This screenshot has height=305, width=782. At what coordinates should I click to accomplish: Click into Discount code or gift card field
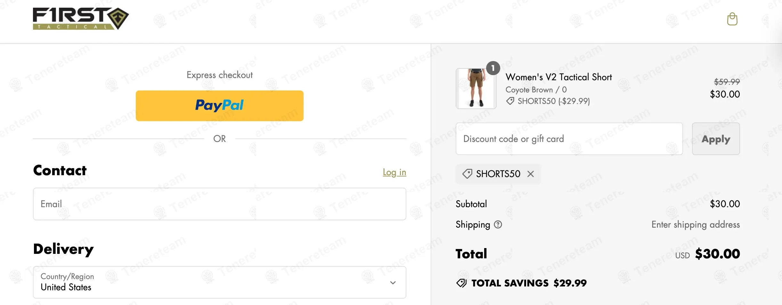pos(569,139)
